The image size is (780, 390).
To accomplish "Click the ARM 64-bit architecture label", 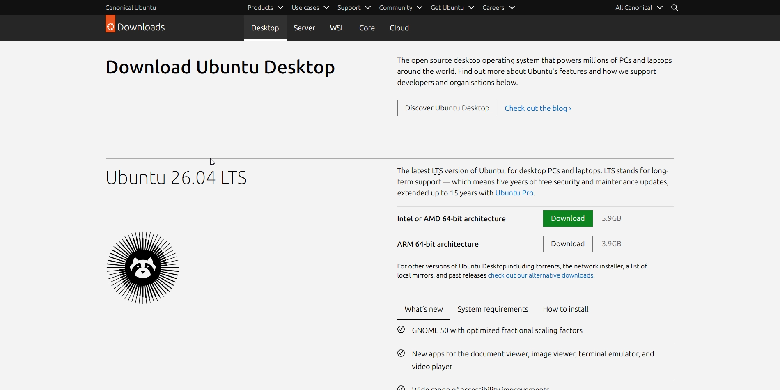I will click(x=438, y=244).
